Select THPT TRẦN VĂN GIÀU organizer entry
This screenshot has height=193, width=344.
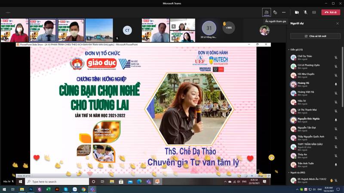pyautogui.click(x=307, y=147)
